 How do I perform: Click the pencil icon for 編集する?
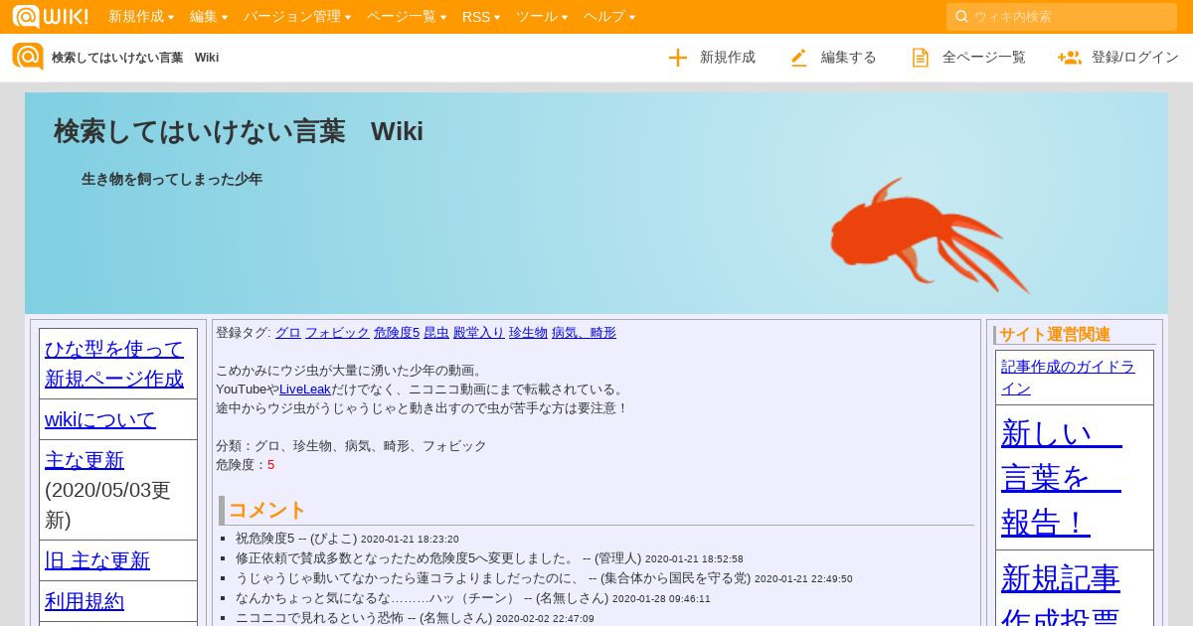(799, 58)
